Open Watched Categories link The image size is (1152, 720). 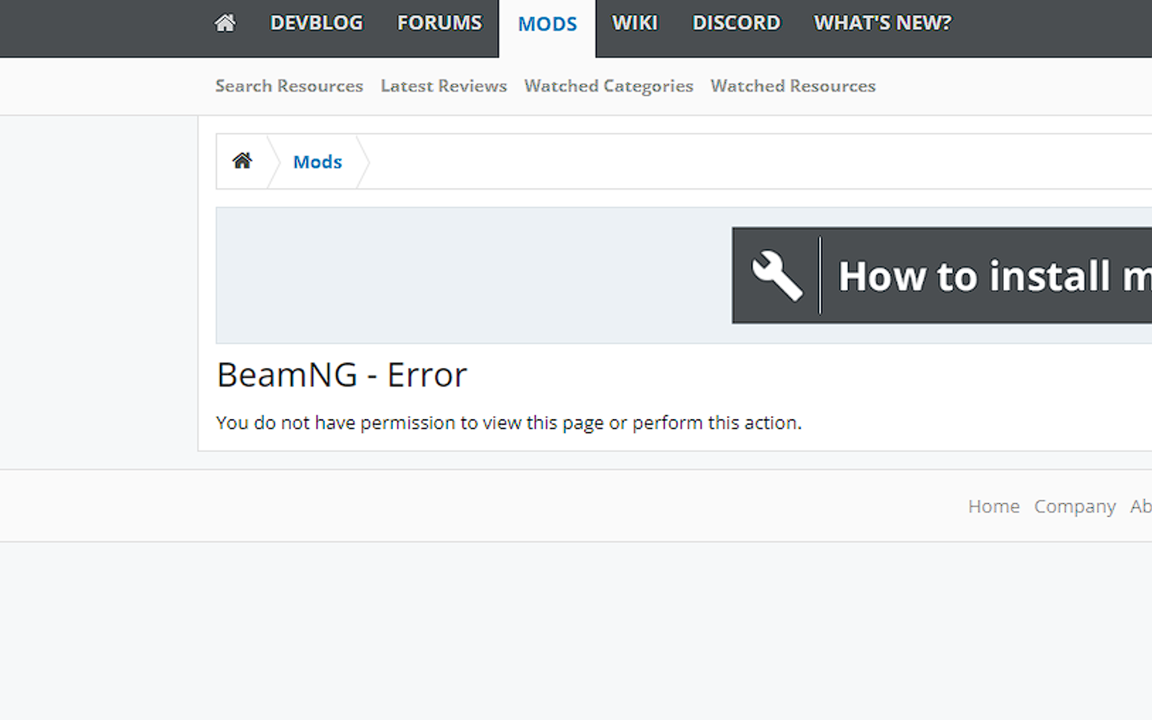608,86
